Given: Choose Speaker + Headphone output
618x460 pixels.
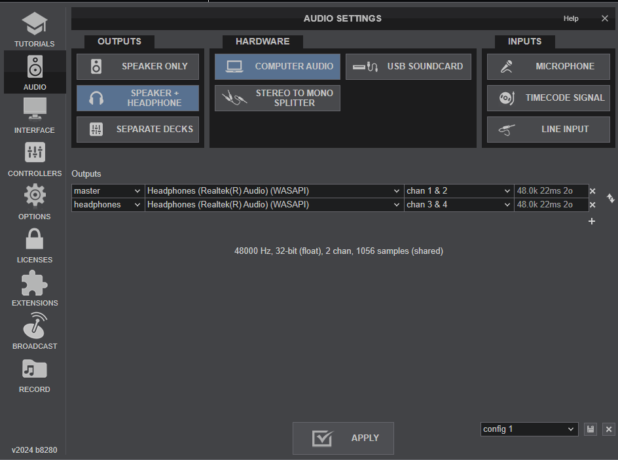Looking at the screenshot, I should tap(137, 98).
